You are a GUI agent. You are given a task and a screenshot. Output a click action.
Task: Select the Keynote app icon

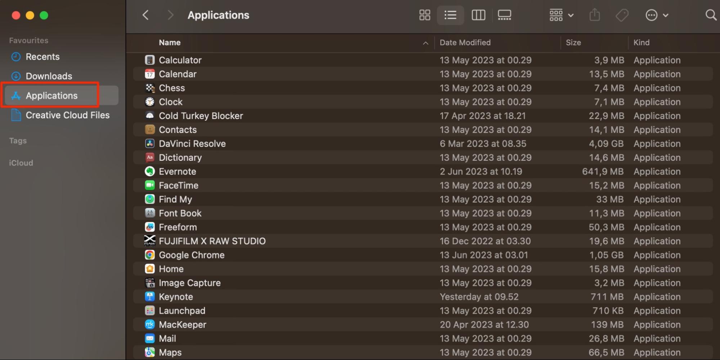[150, 297]
